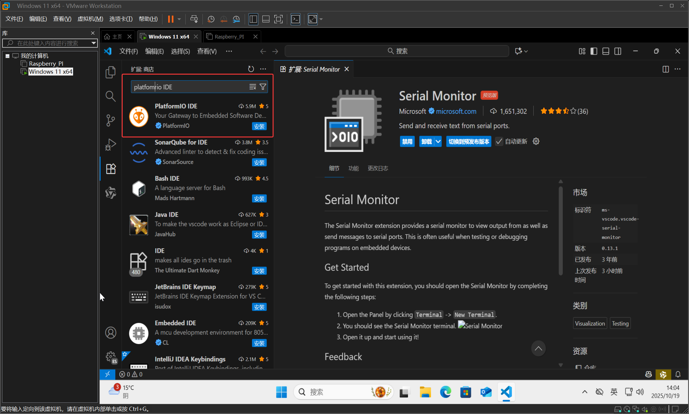Image resolution: width=689 pixels, height=414 pixels.
Task: Clear the platformio IDE search text
Action: [x=253, y=87]
